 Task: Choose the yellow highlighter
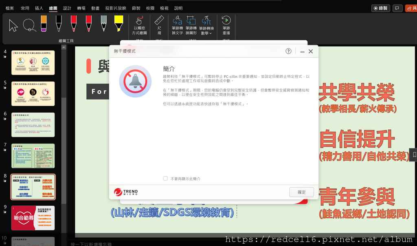click(x=119, y=24)
